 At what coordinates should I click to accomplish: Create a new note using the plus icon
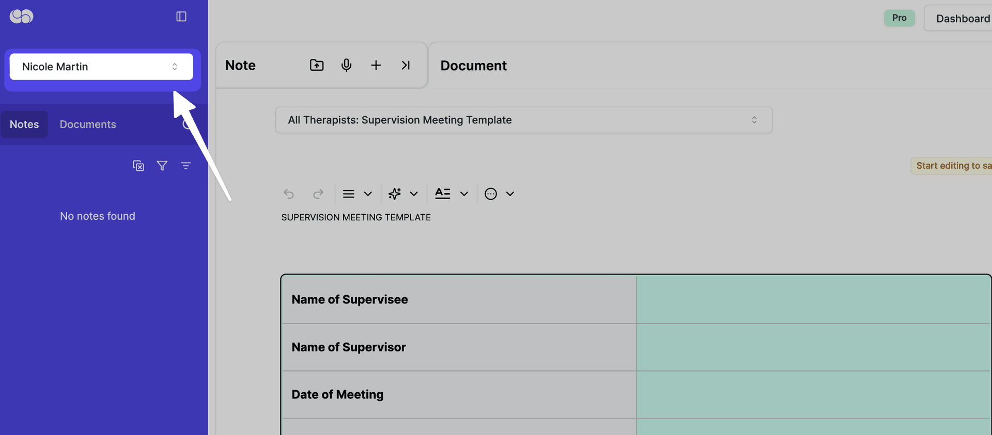point(376,65)
